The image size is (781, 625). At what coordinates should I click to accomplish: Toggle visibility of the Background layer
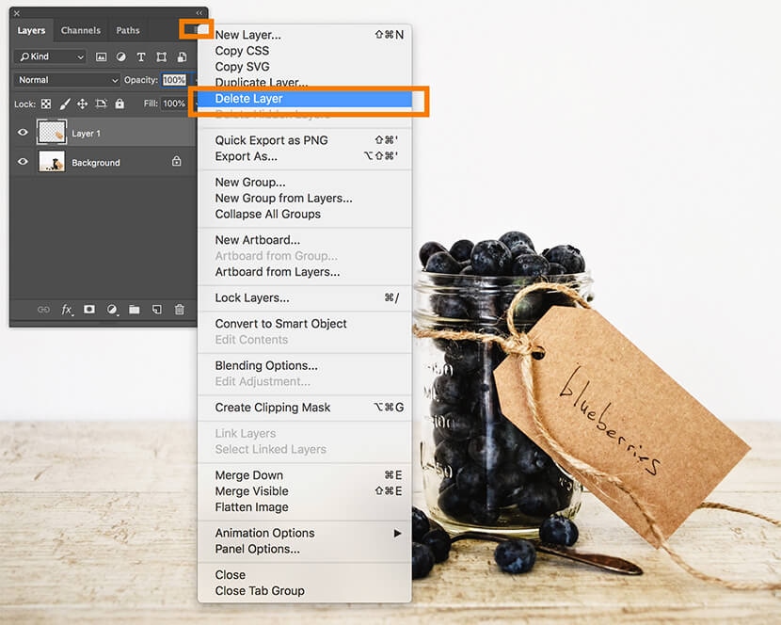pos(24,162)
